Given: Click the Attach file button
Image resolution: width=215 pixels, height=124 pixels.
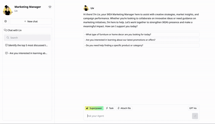Looking at the screenshot, I should tap(124, 108).
